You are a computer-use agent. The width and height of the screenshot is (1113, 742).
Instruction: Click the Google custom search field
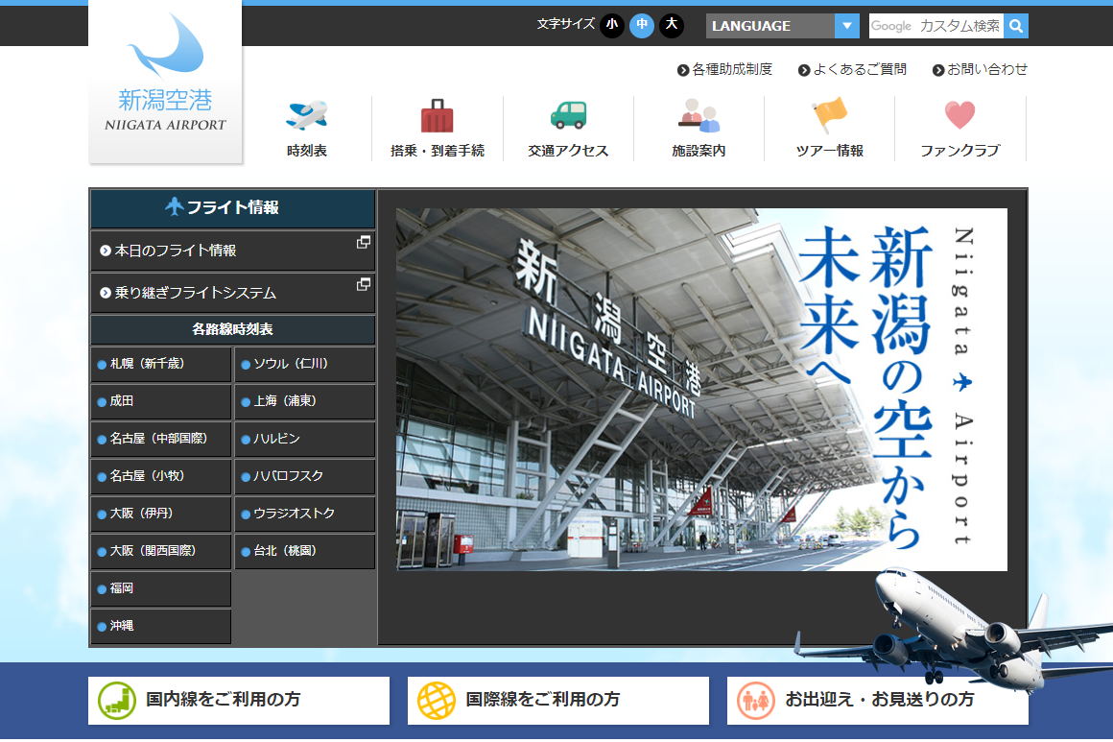pyautogui.click(x=935, y=26)
